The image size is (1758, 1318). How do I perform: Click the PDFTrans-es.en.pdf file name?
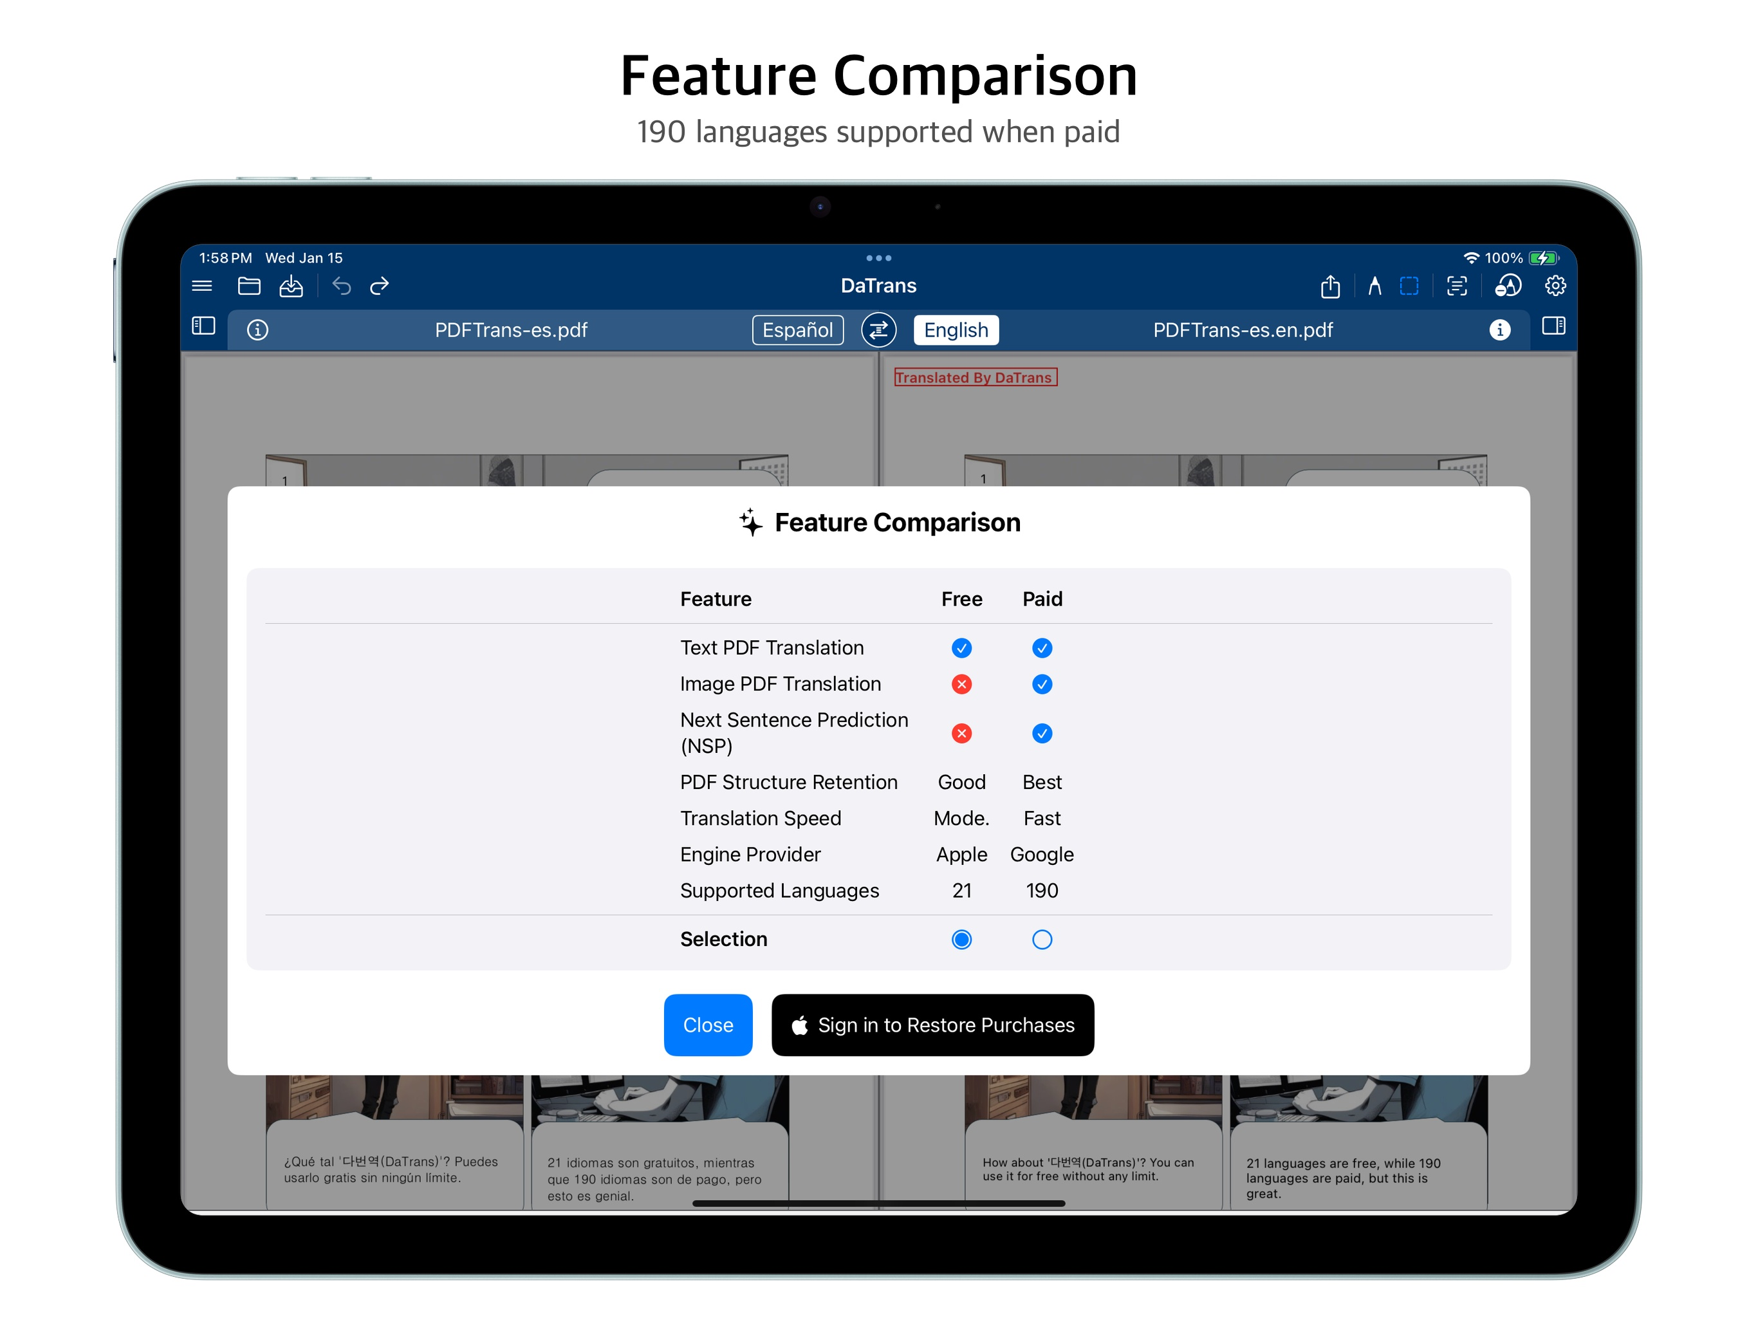[1242, 330]
